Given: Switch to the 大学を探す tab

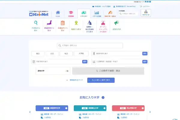Looking at the screenshot, I should pyautogui.click(x=84, y=13).
